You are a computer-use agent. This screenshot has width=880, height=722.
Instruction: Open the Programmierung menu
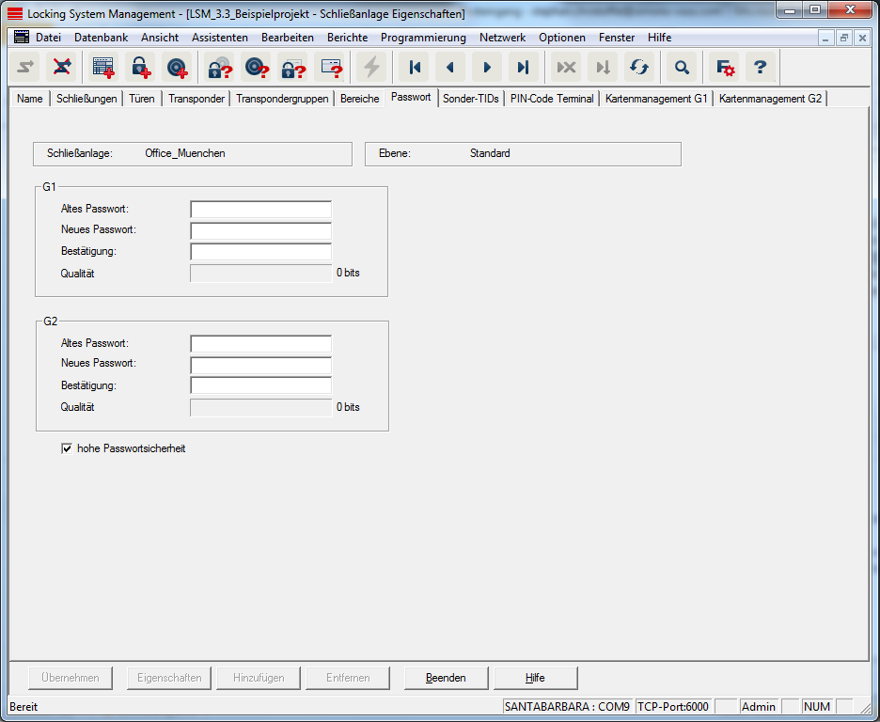point(423,38)
